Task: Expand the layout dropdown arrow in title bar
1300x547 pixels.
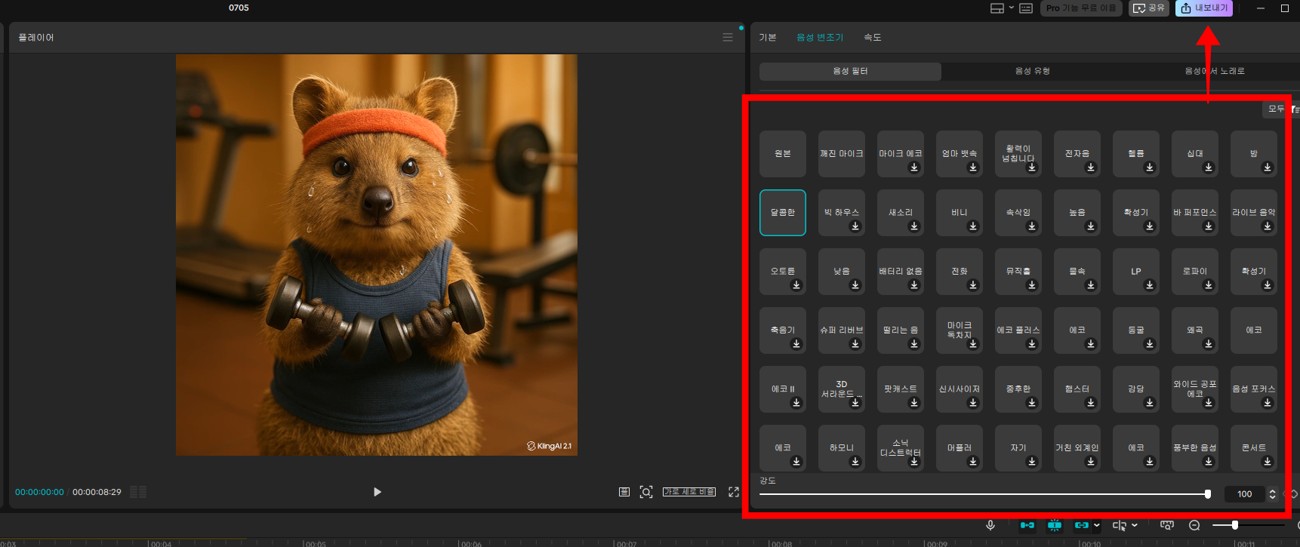Action: coord(1012,8)
